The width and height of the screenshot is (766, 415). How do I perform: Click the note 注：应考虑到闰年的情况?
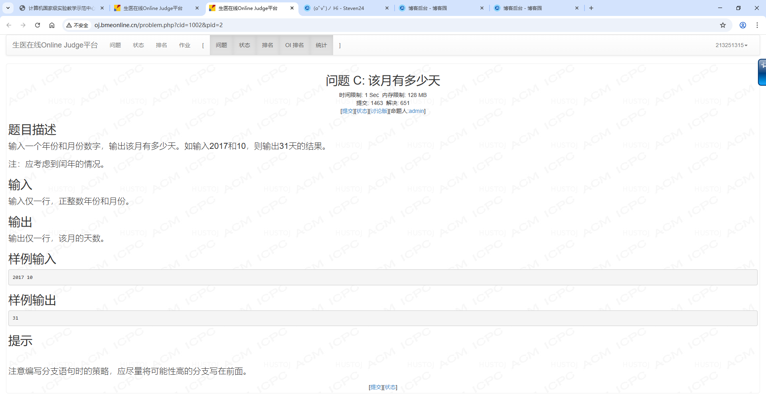click(57, 164)
